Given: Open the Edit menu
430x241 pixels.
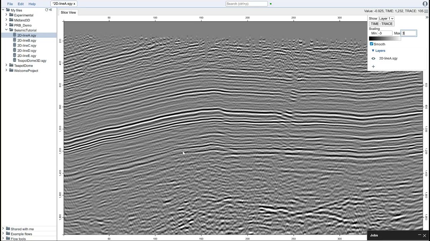Looking at the screenshot, I should [x=21, y=4].
